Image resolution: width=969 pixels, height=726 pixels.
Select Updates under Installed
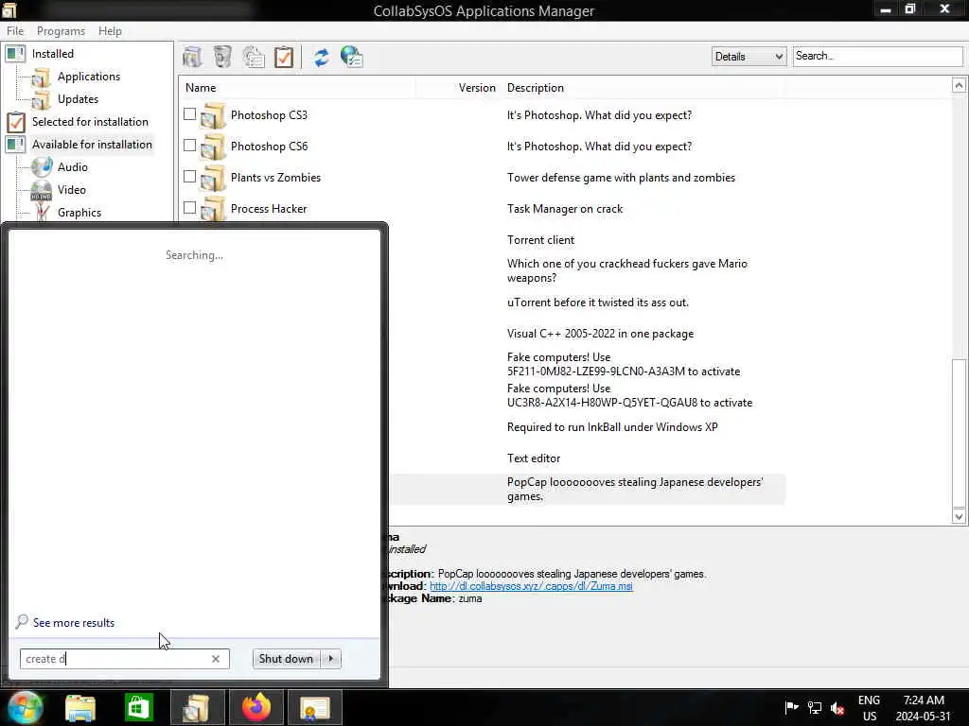(x=78, y=98)
